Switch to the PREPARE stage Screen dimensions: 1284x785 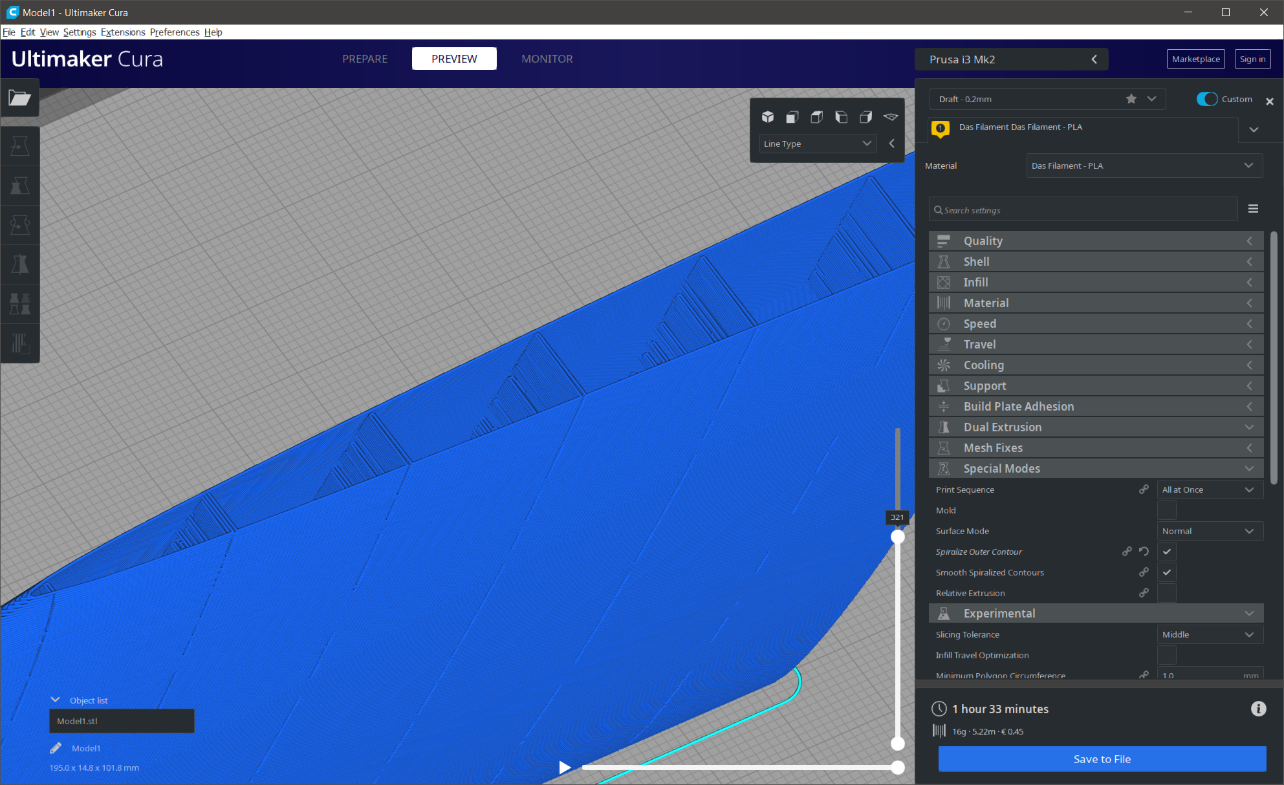(x=365, y=59)
